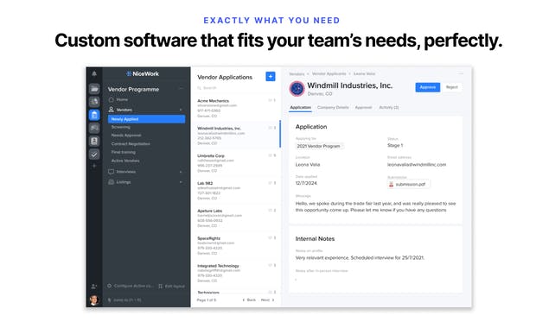Click the leonavalia@windmillinc.com email address

pyautogui.click(x=417, y=164)
